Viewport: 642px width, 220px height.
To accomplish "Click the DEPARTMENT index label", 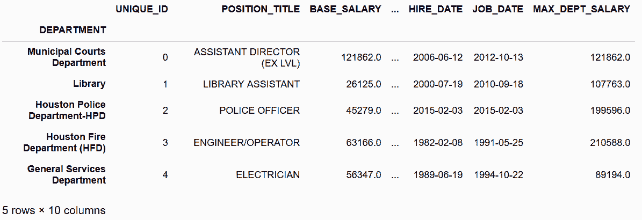I will pyautogui.click(x=73, y=30).
